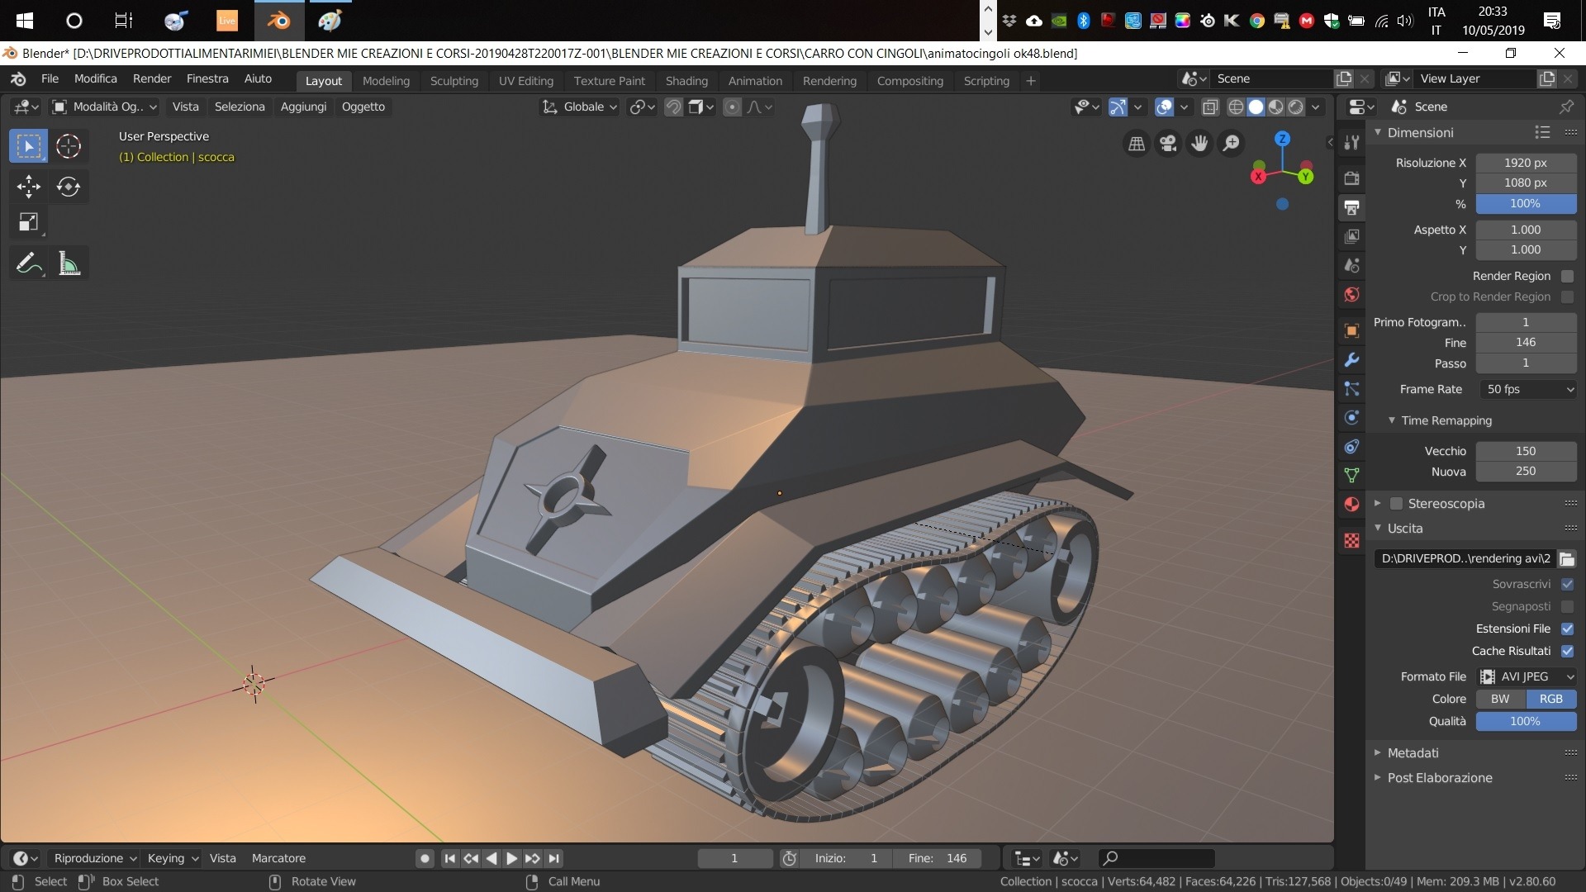Open the Material properties sphere icon
The image size is (1586, 892).
(1351, 505)
